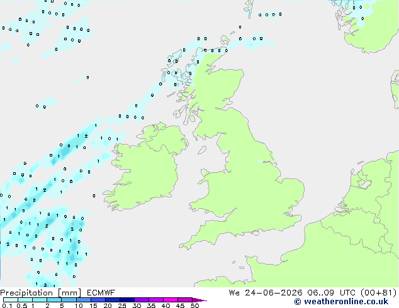The width and height of the screenshot is (399, 308).
Task: Click the Isle of Man outline
Action: [x=202, y=150]
